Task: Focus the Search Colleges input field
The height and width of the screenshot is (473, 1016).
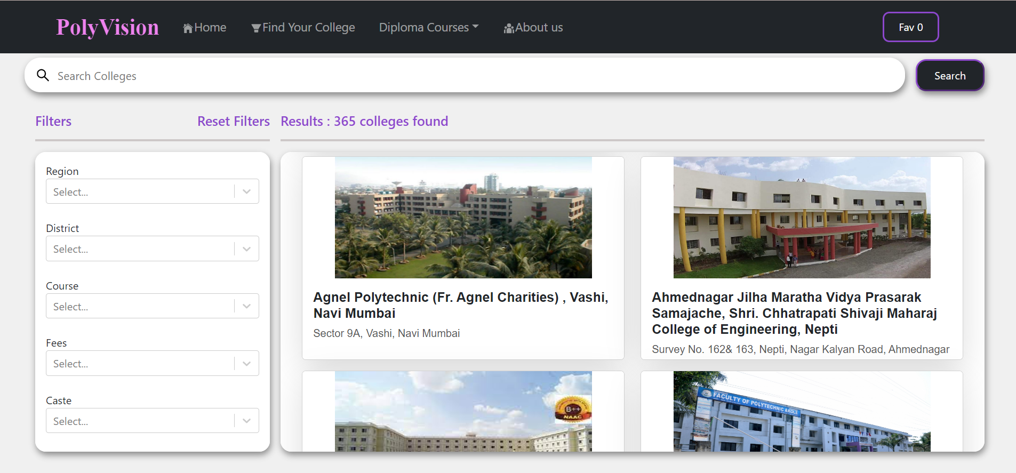Action: click(469, 76)
